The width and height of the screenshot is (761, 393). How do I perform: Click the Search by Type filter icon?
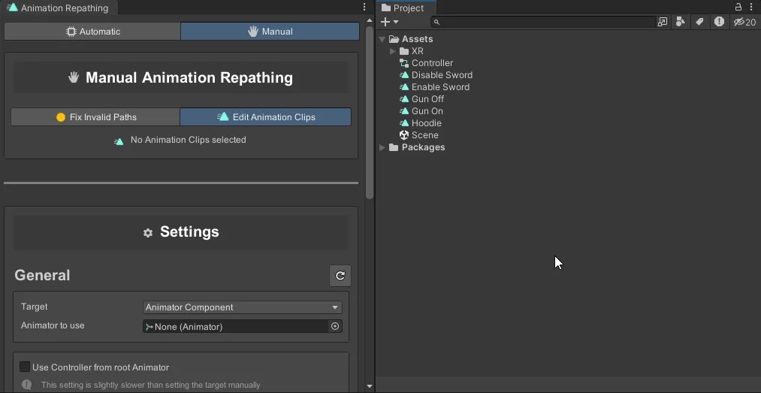pos(681,22)
